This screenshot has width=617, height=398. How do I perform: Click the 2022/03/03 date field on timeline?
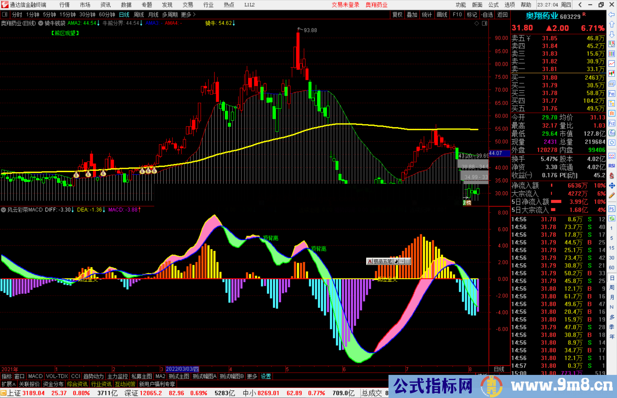point(183,369)
